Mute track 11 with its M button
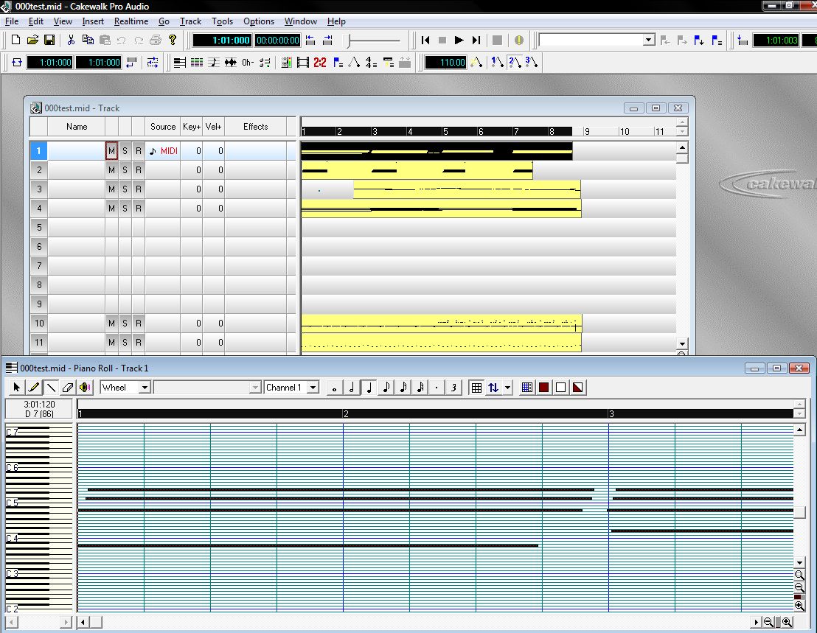 pyautogui.click(x=111, y=343)
